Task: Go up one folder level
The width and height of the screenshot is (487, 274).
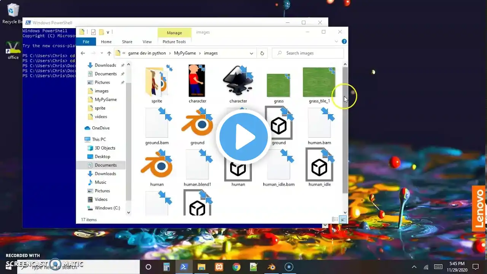Action: tap(109, 53)
